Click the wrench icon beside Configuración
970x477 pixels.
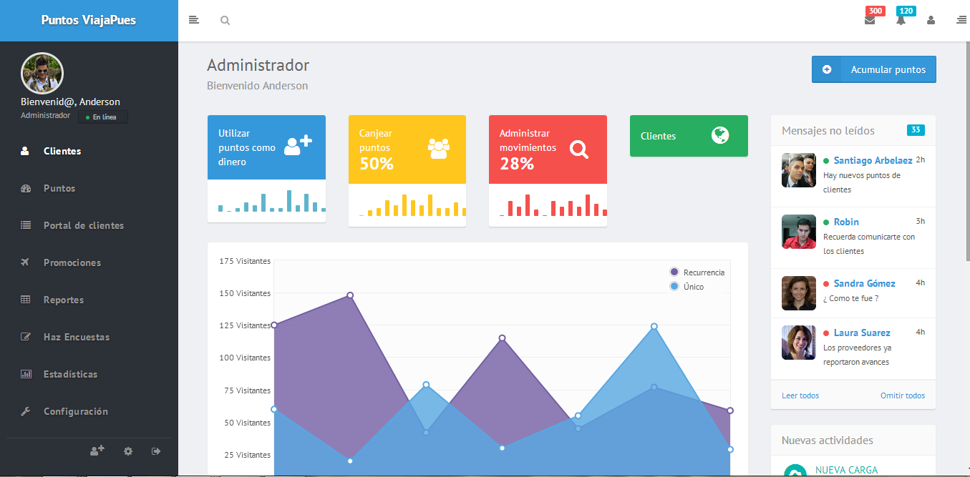point(26,411)
